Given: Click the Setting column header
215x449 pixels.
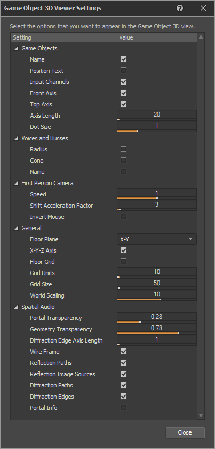Looking at the screenshot, I should (63, 37).
